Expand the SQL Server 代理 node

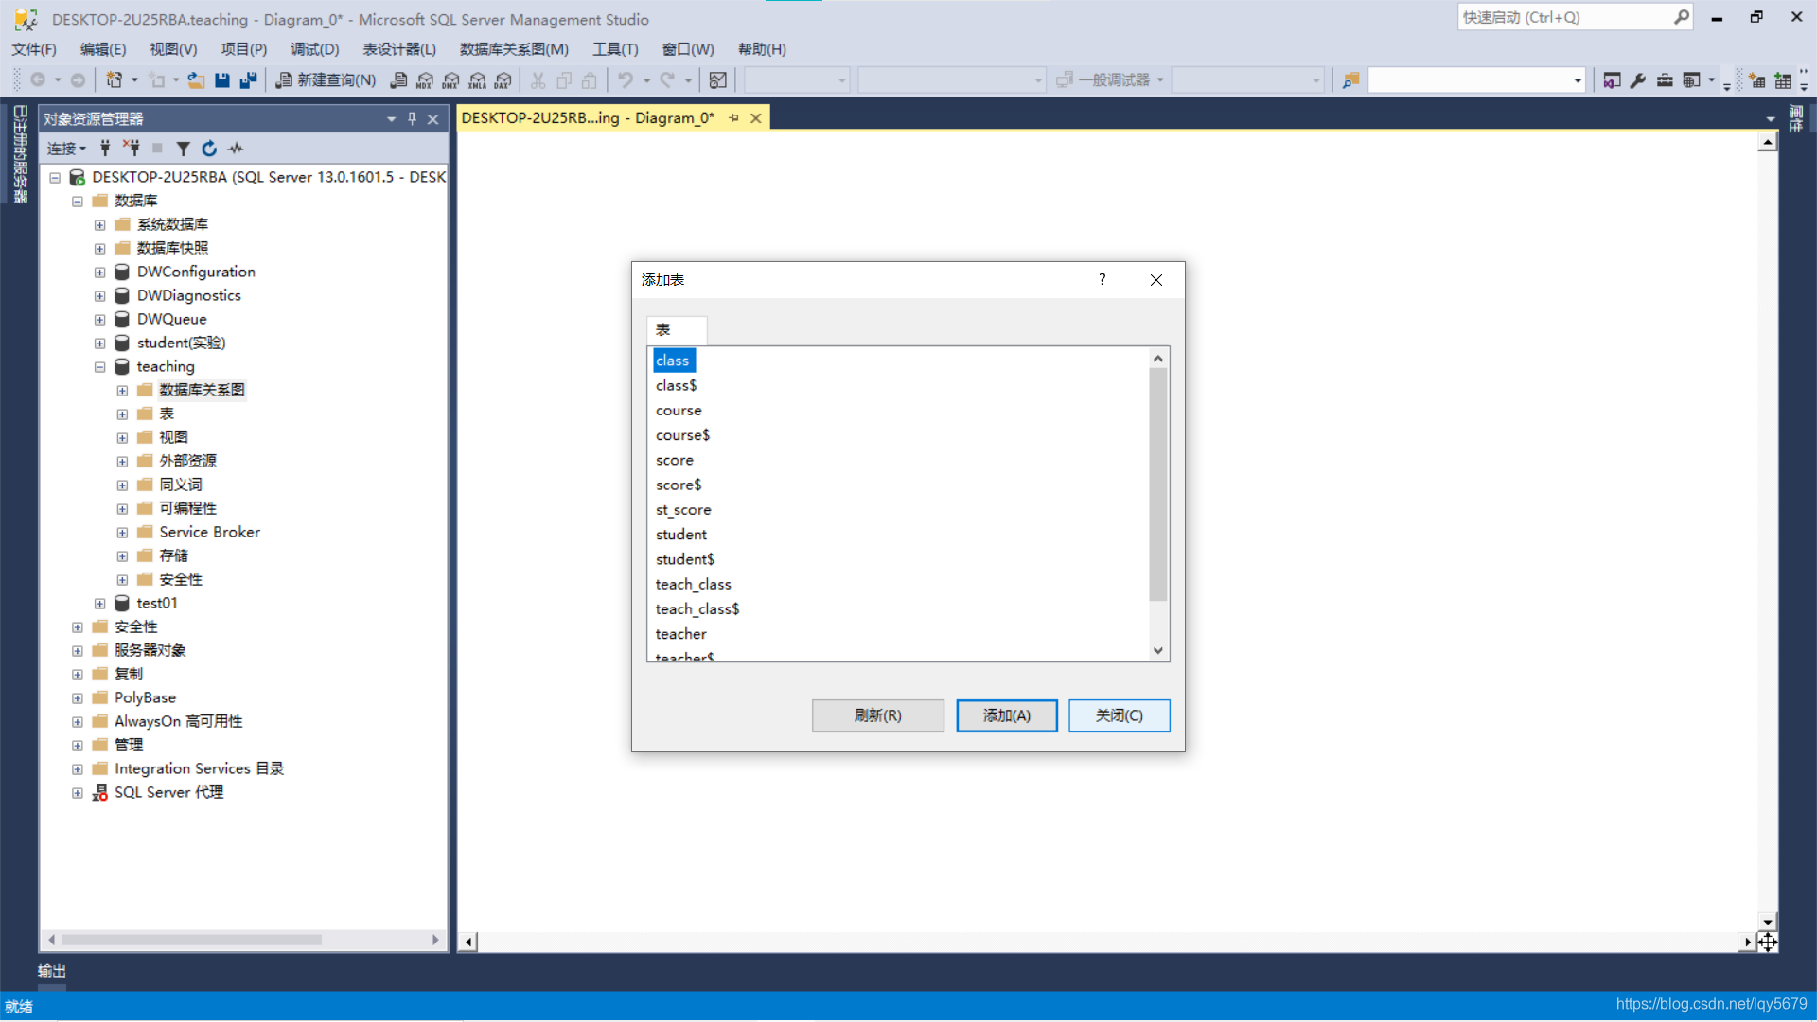78,793
